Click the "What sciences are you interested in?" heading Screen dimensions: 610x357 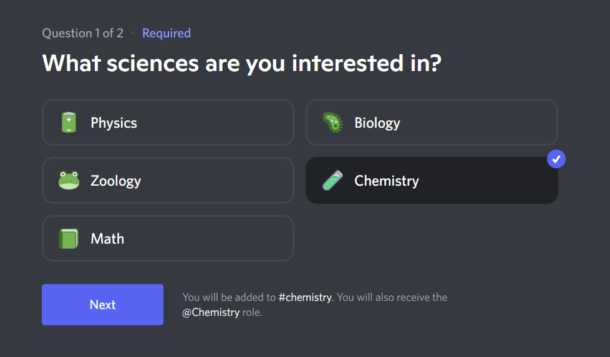pyautogui.click(x=242, y=64)
